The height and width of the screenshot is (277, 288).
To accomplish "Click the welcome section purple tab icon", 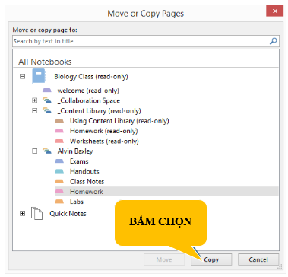I will [47, 91].
